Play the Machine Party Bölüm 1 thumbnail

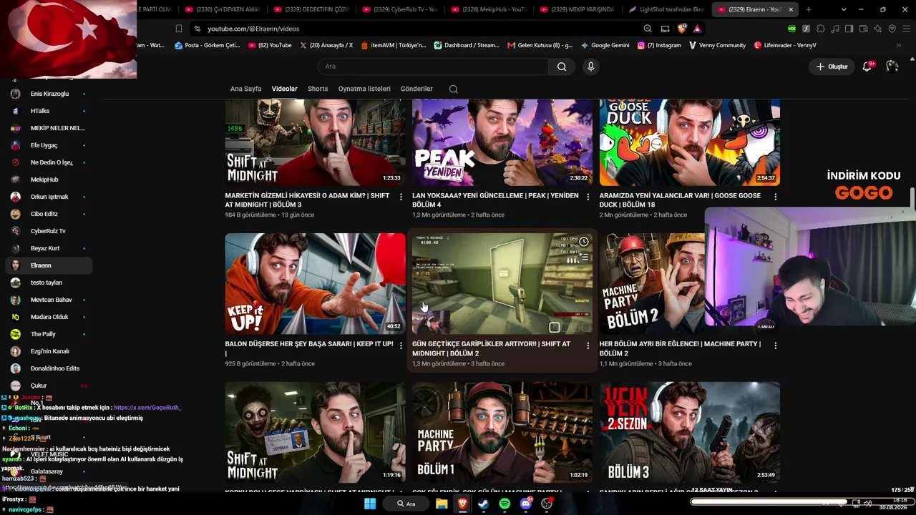click(x=502, y=433)
